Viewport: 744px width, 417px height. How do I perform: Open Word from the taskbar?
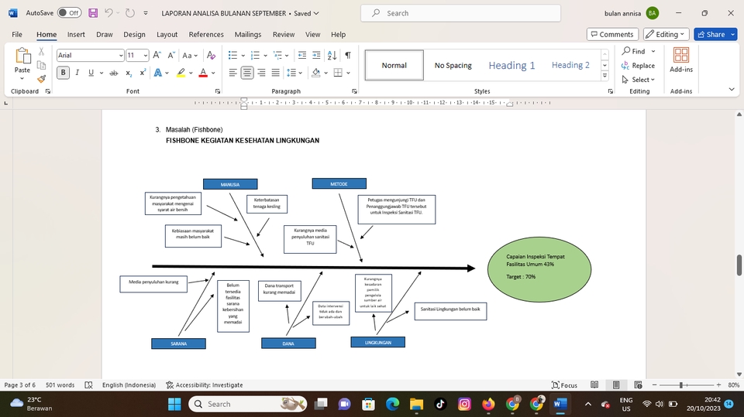[x=560, y=404]
